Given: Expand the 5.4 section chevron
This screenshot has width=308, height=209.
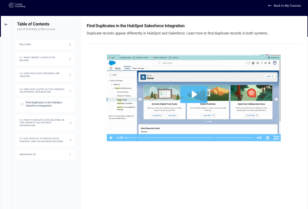Looking at the screenshot, I should (70, 123).
